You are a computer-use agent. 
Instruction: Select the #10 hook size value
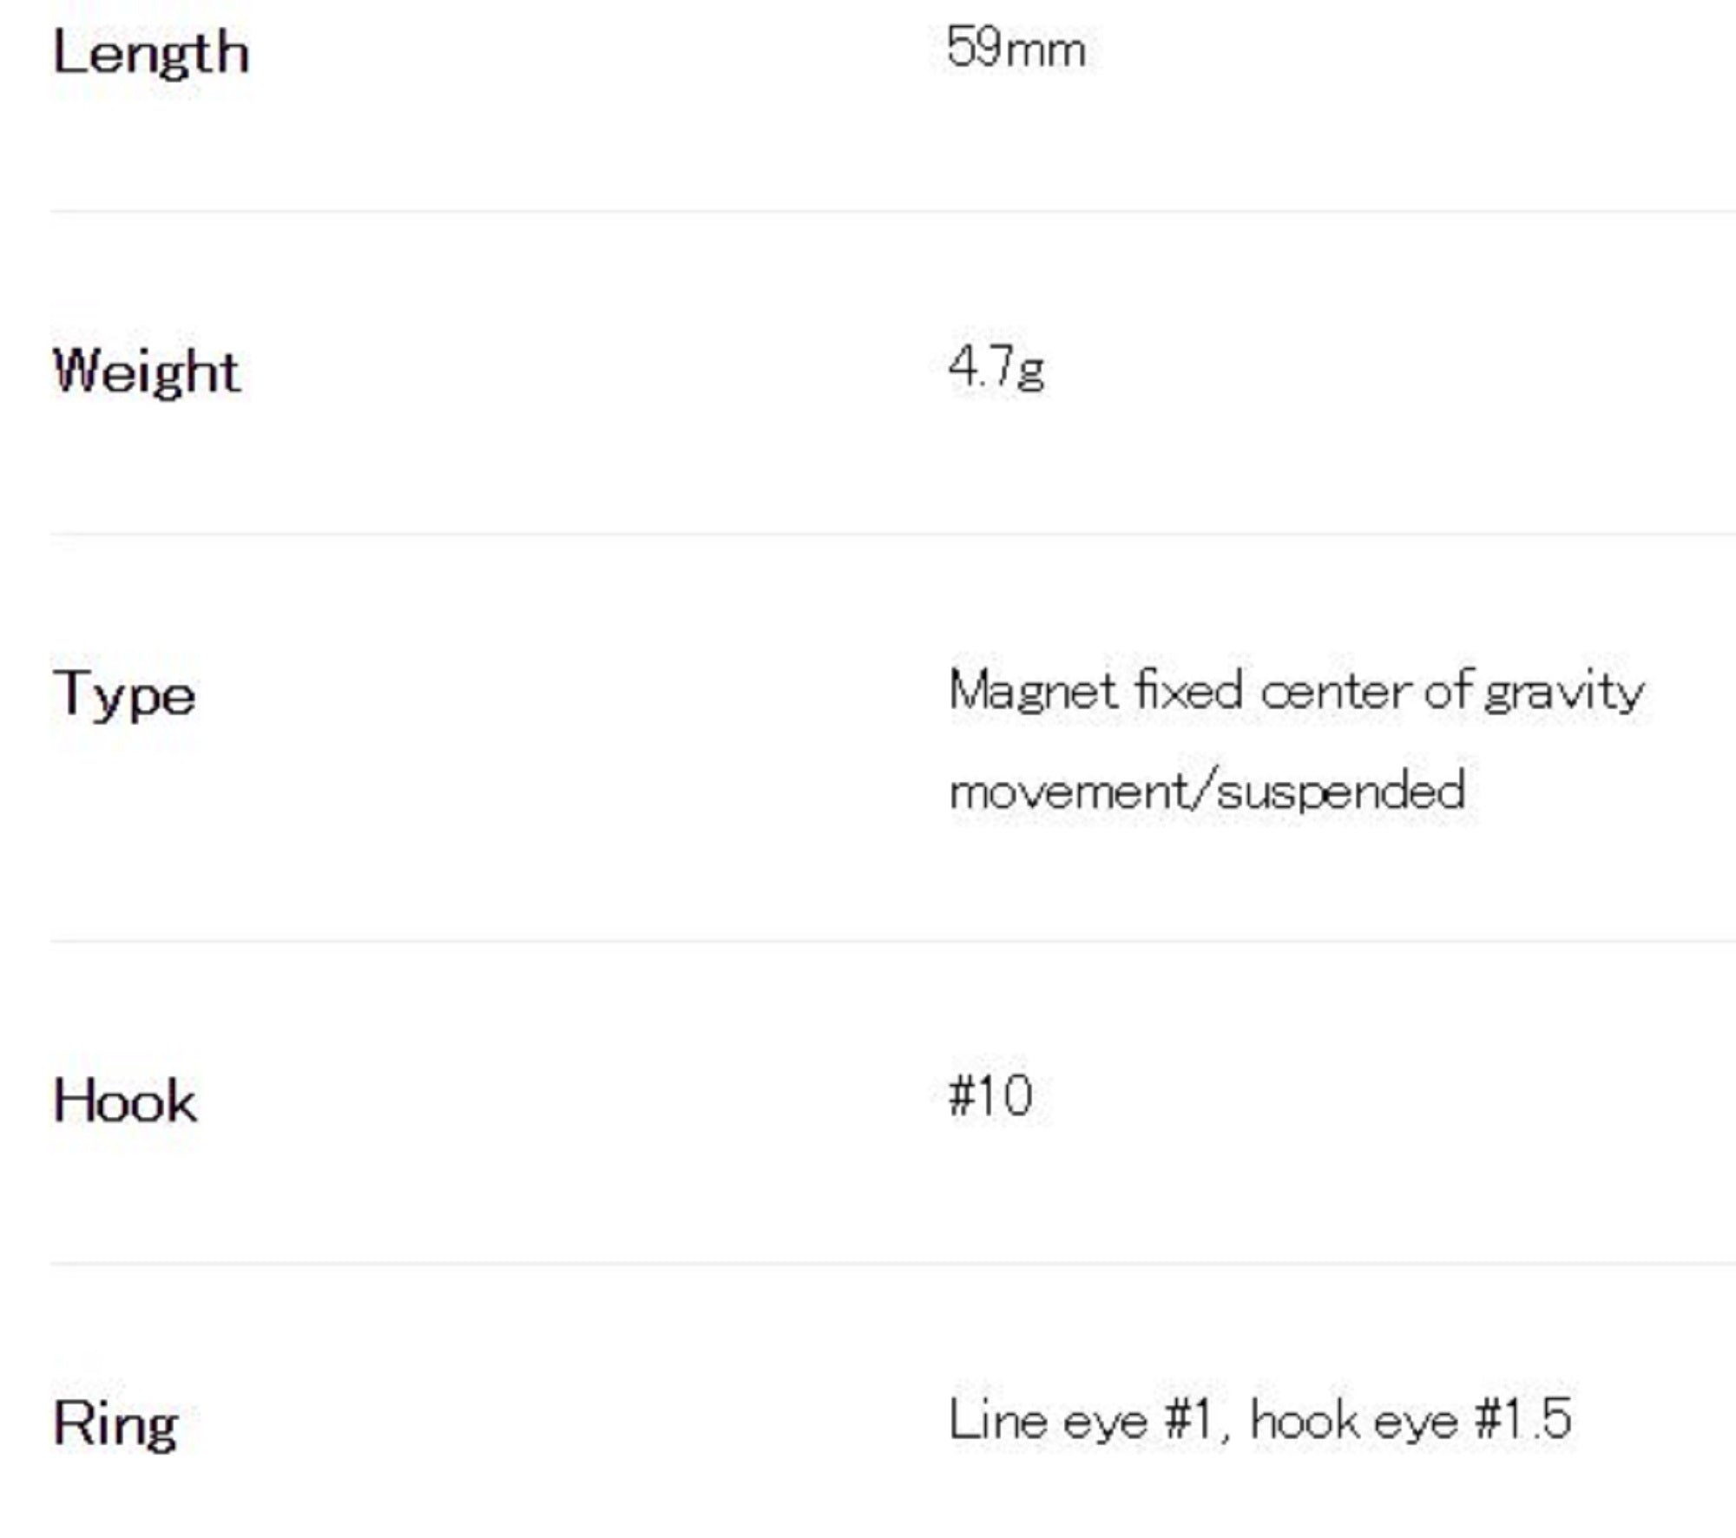[990, 1095]
